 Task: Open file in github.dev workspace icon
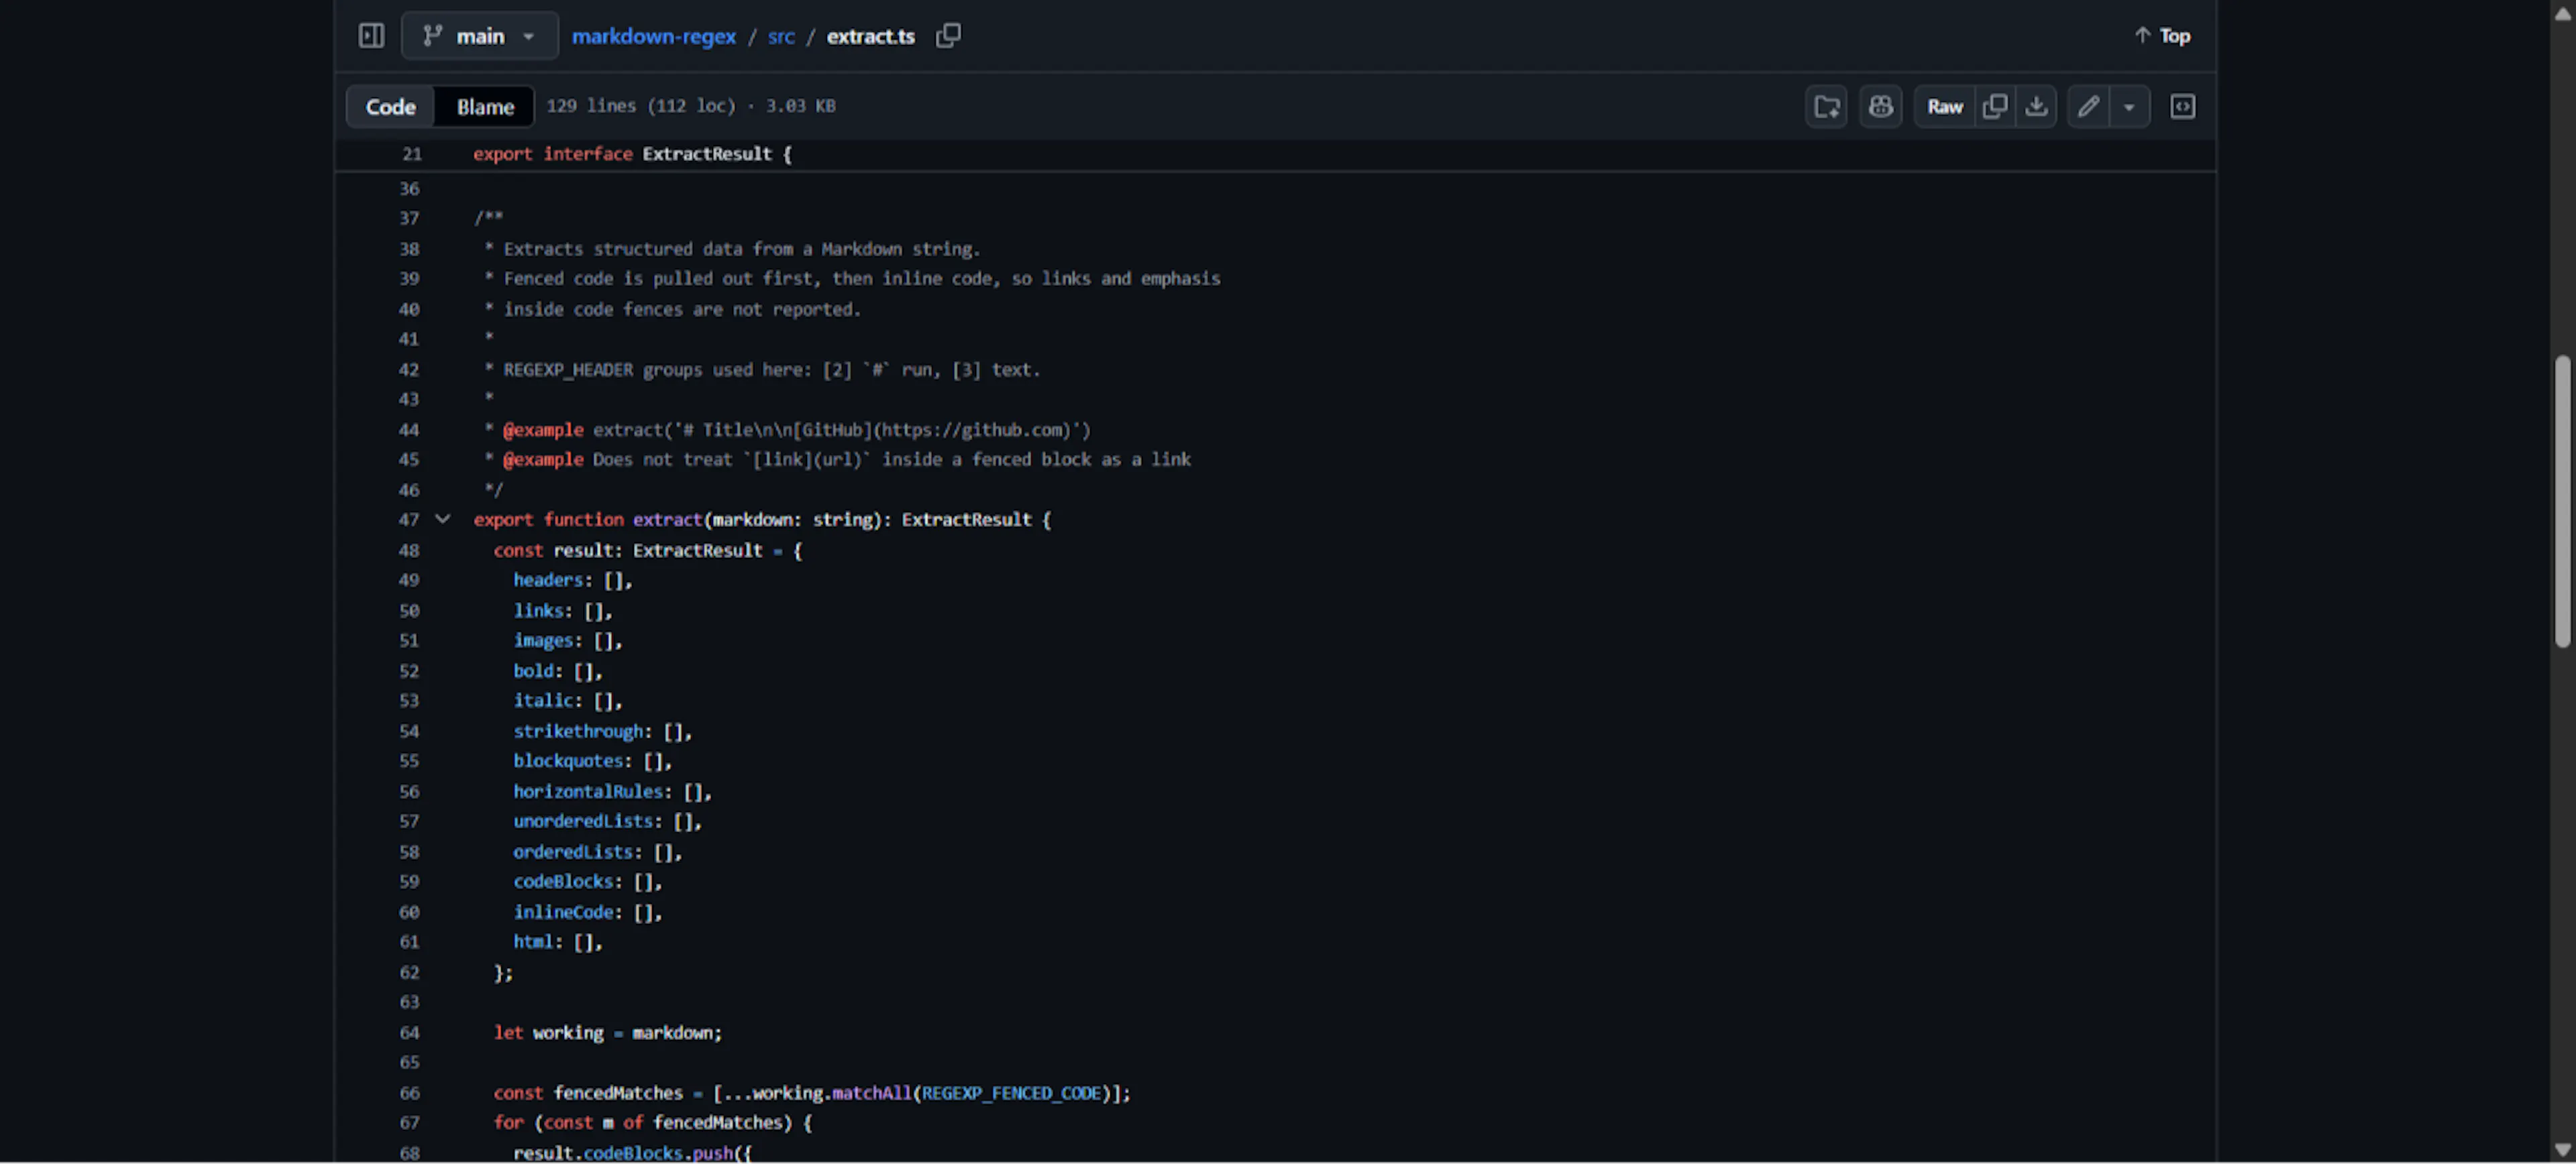(x=1826, y=107)
